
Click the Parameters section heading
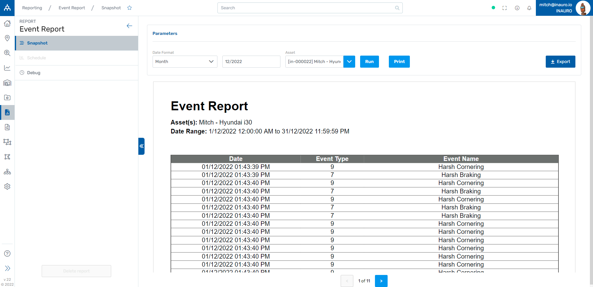click(165, 33)
